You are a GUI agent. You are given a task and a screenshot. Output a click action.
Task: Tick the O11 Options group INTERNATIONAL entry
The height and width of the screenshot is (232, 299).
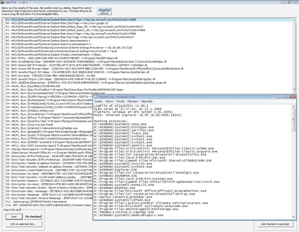pyautogui.click(x=4, y=202)
